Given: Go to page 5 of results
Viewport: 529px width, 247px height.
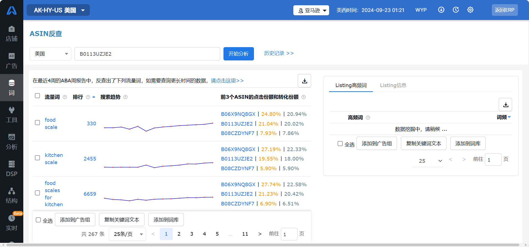Looking at the screenshot, I should click(x=217, y=234).
